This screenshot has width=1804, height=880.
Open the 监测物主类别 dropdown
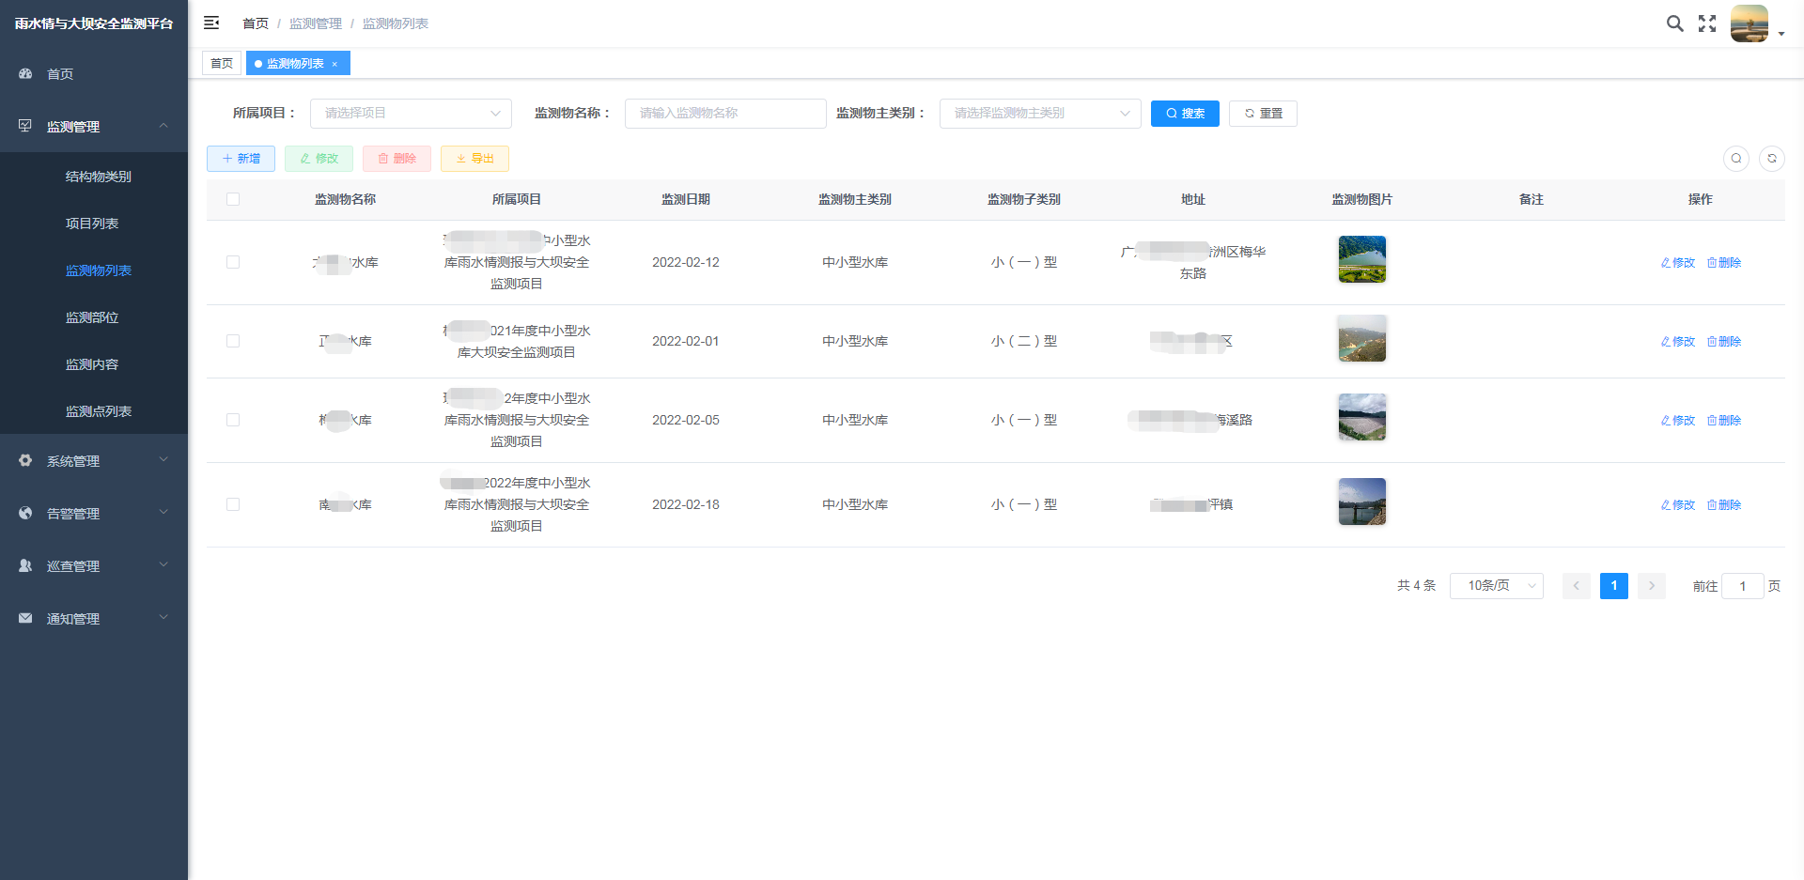(x=1039, y=114)
